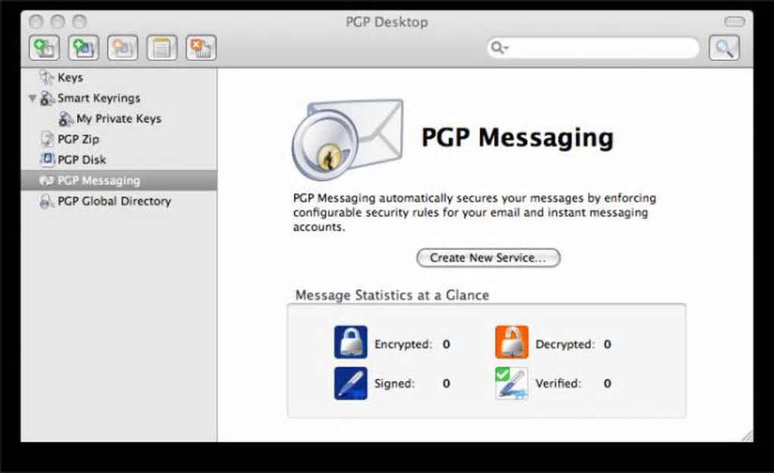Open the search field dropdown magnifier
This screenshot has height=473, width=774.
click(499, 47)
